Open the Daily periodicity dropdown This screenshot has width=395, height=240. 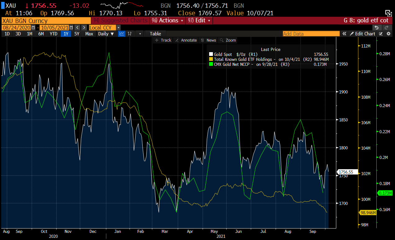106,34
